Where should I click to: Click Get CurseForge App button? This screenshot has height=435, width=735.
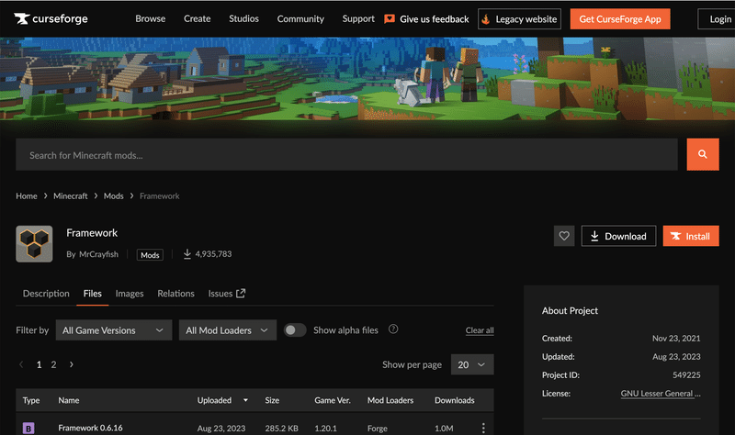[619, 18]
